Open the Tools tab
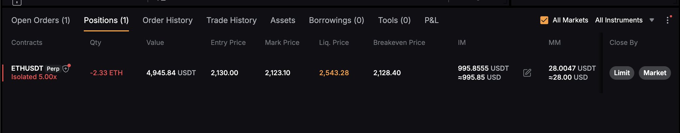Viewport: 680px width, 133px height. (394, 20)
